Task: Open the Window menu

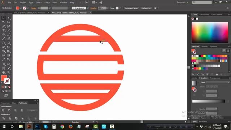Action: [64, 3]
